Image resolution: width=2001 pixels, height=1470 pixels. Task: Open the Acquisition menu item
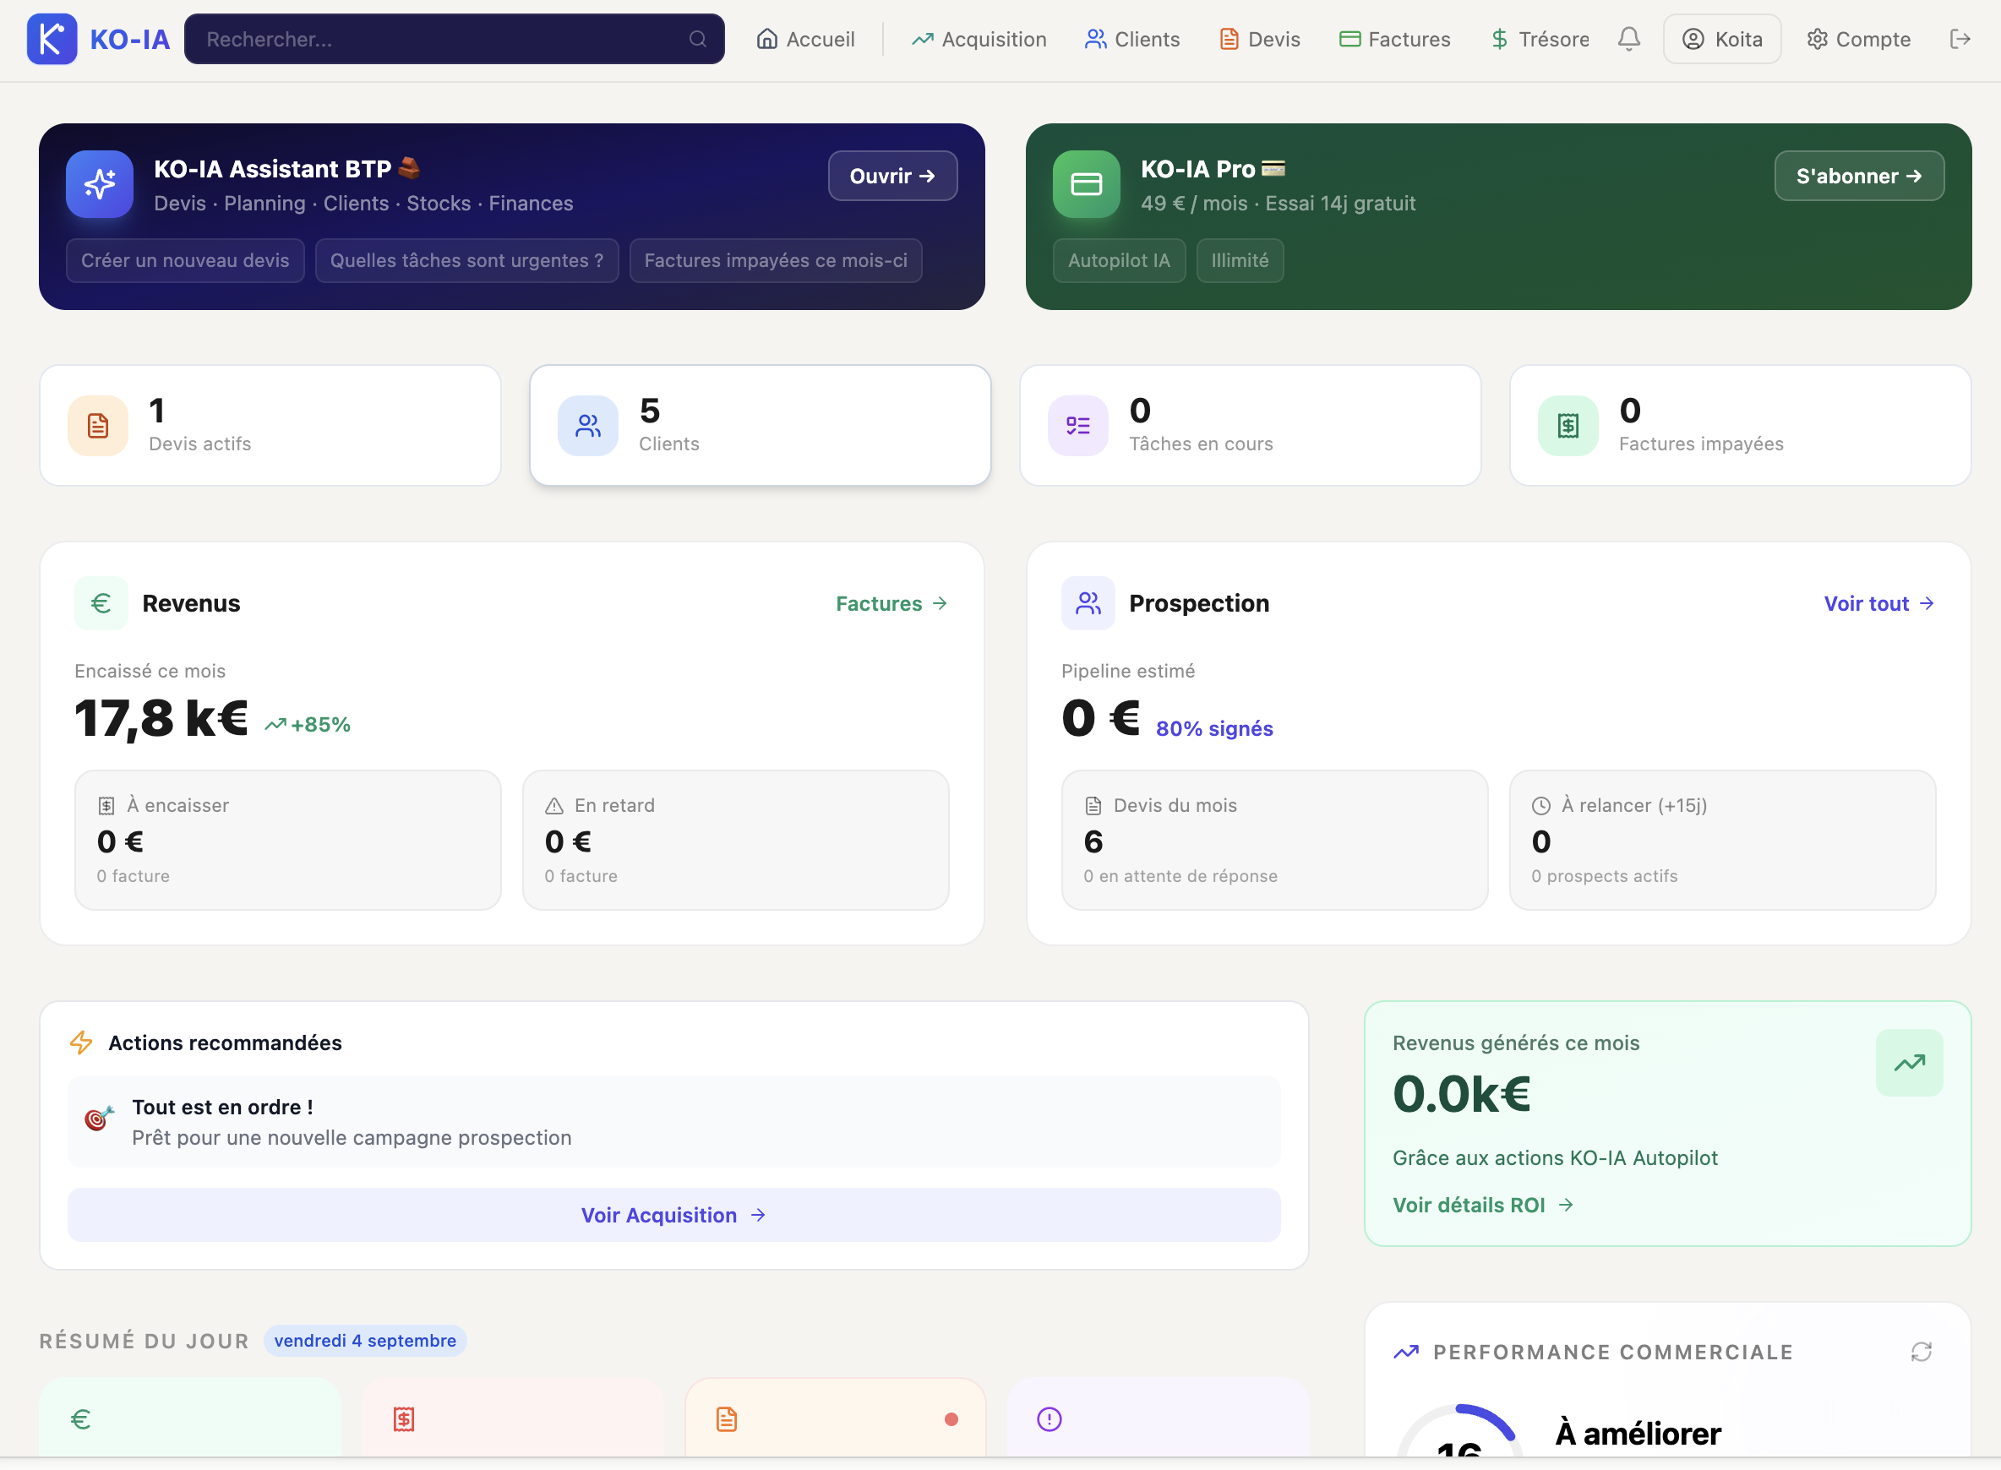coord(979,39)
